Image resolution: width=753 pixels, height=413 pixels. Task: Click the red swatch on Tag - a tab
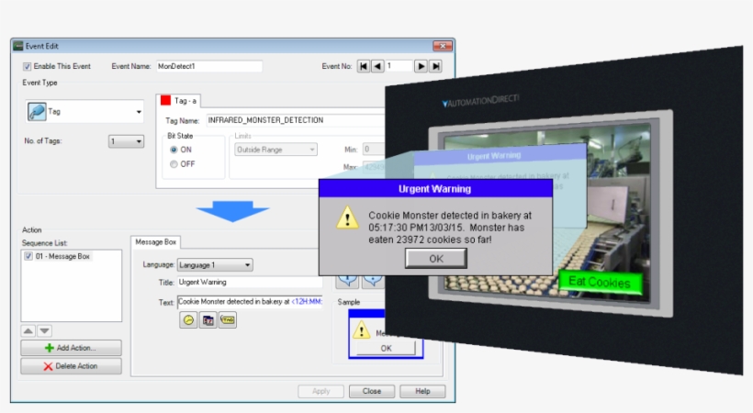pyautogui.click(x=165, y=100)
